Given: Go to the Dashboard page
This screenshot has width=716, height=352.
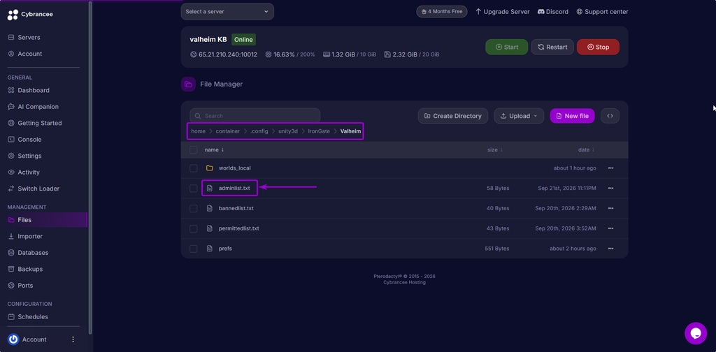Looking at the screenshot, I should [x=34, y=90].
